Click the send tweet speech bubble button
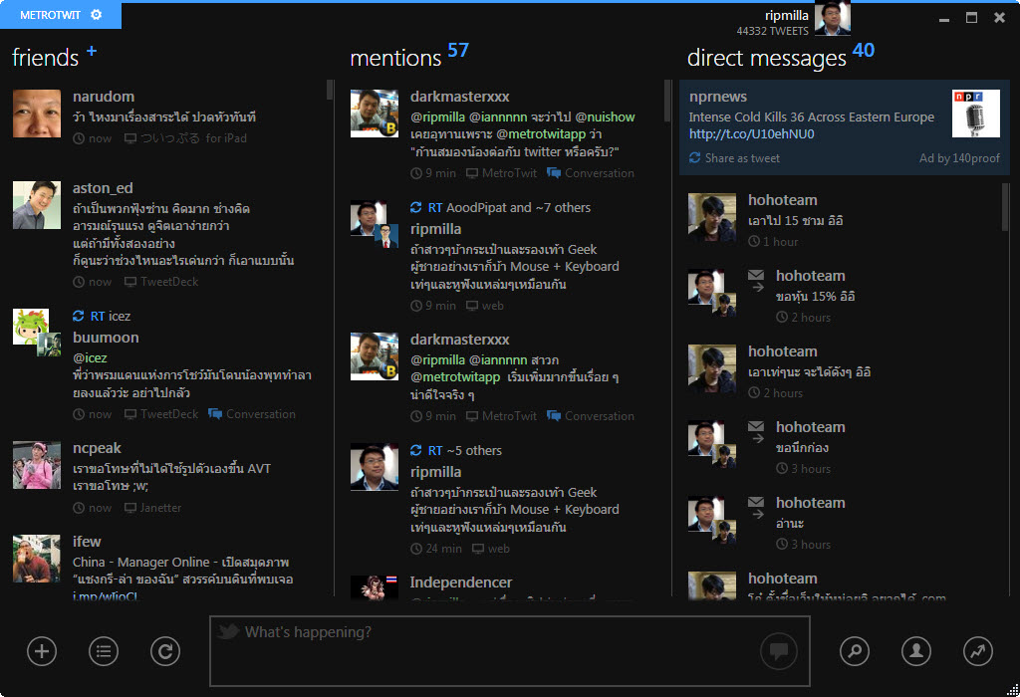This screenshot has width=1020, height=697. pos(779,651)
